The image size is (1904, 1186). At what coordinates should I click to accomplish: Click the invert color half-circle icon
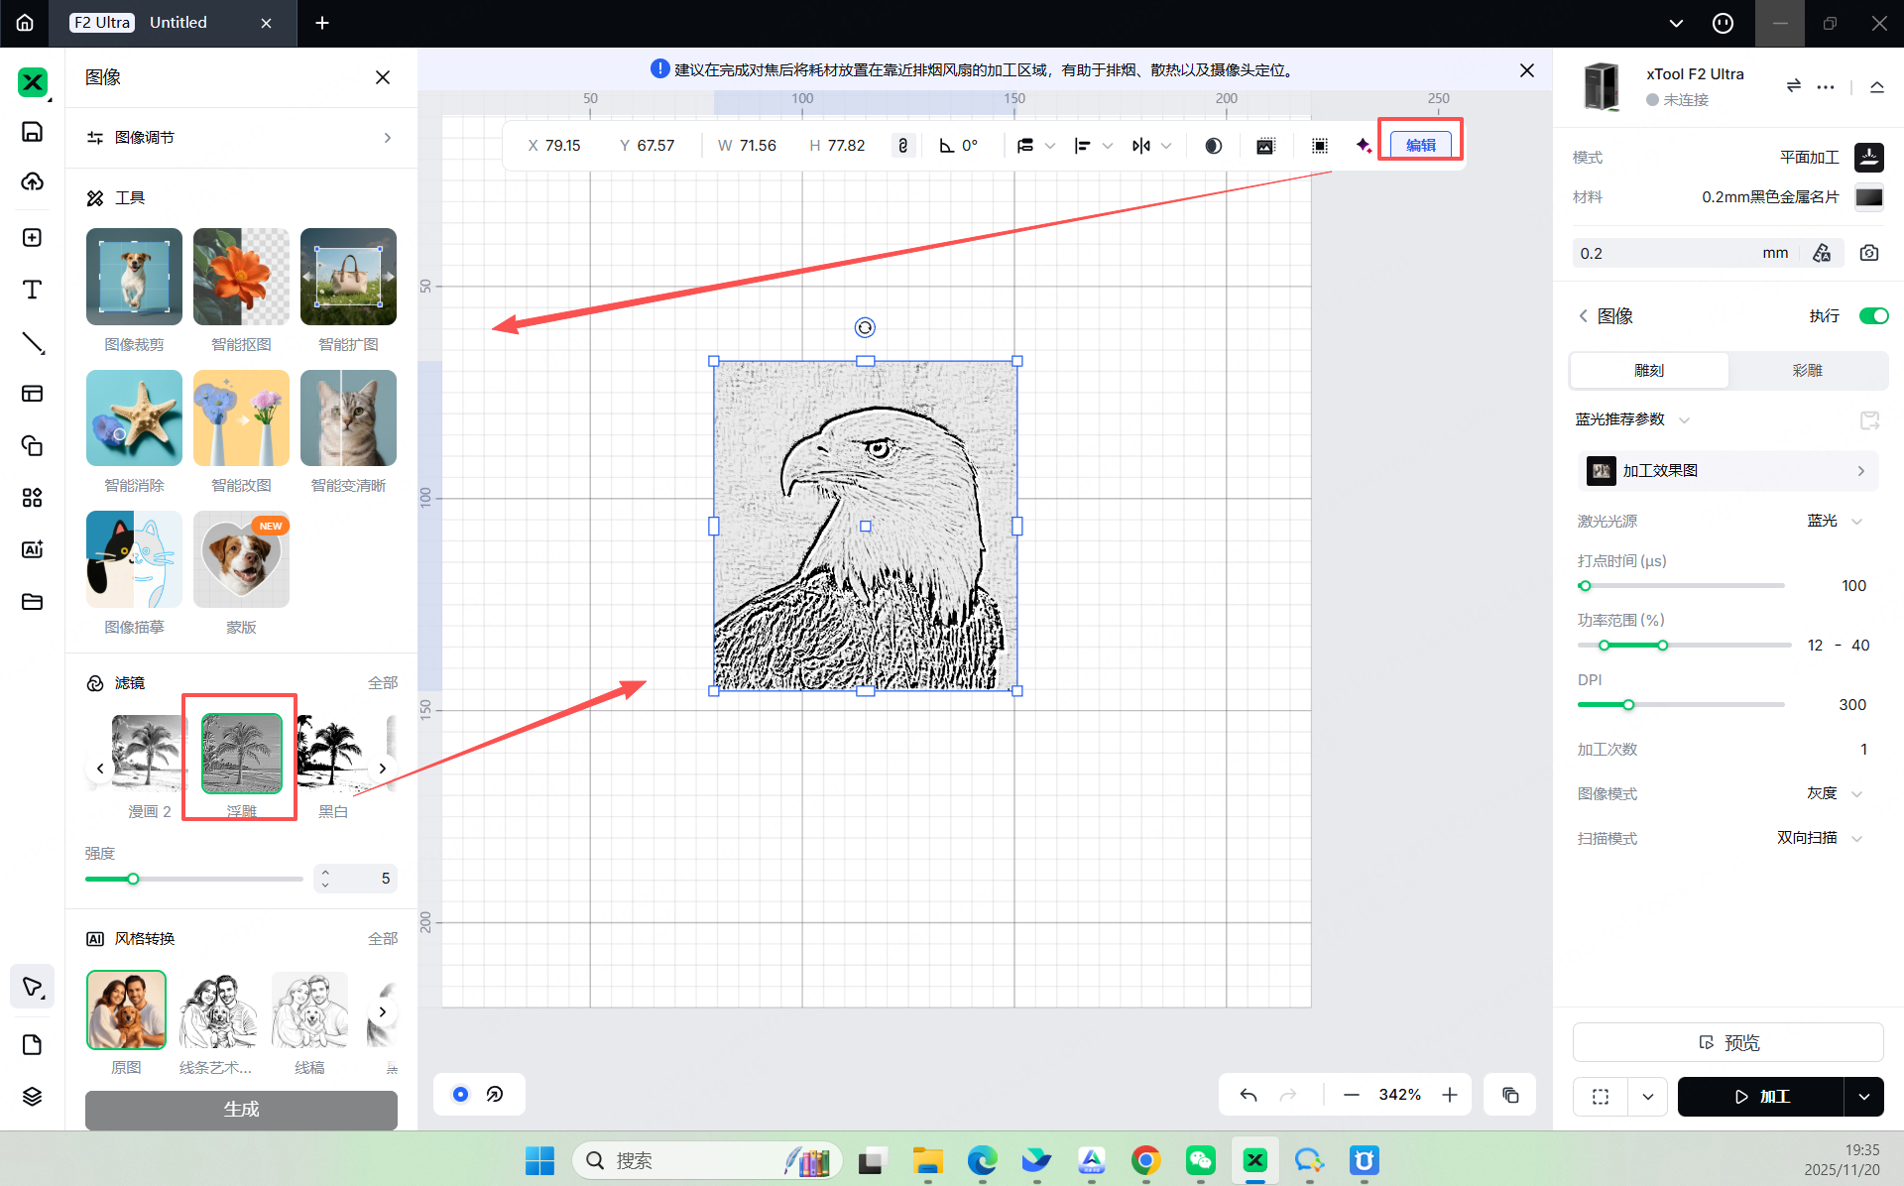click(x=1213, y=146)
